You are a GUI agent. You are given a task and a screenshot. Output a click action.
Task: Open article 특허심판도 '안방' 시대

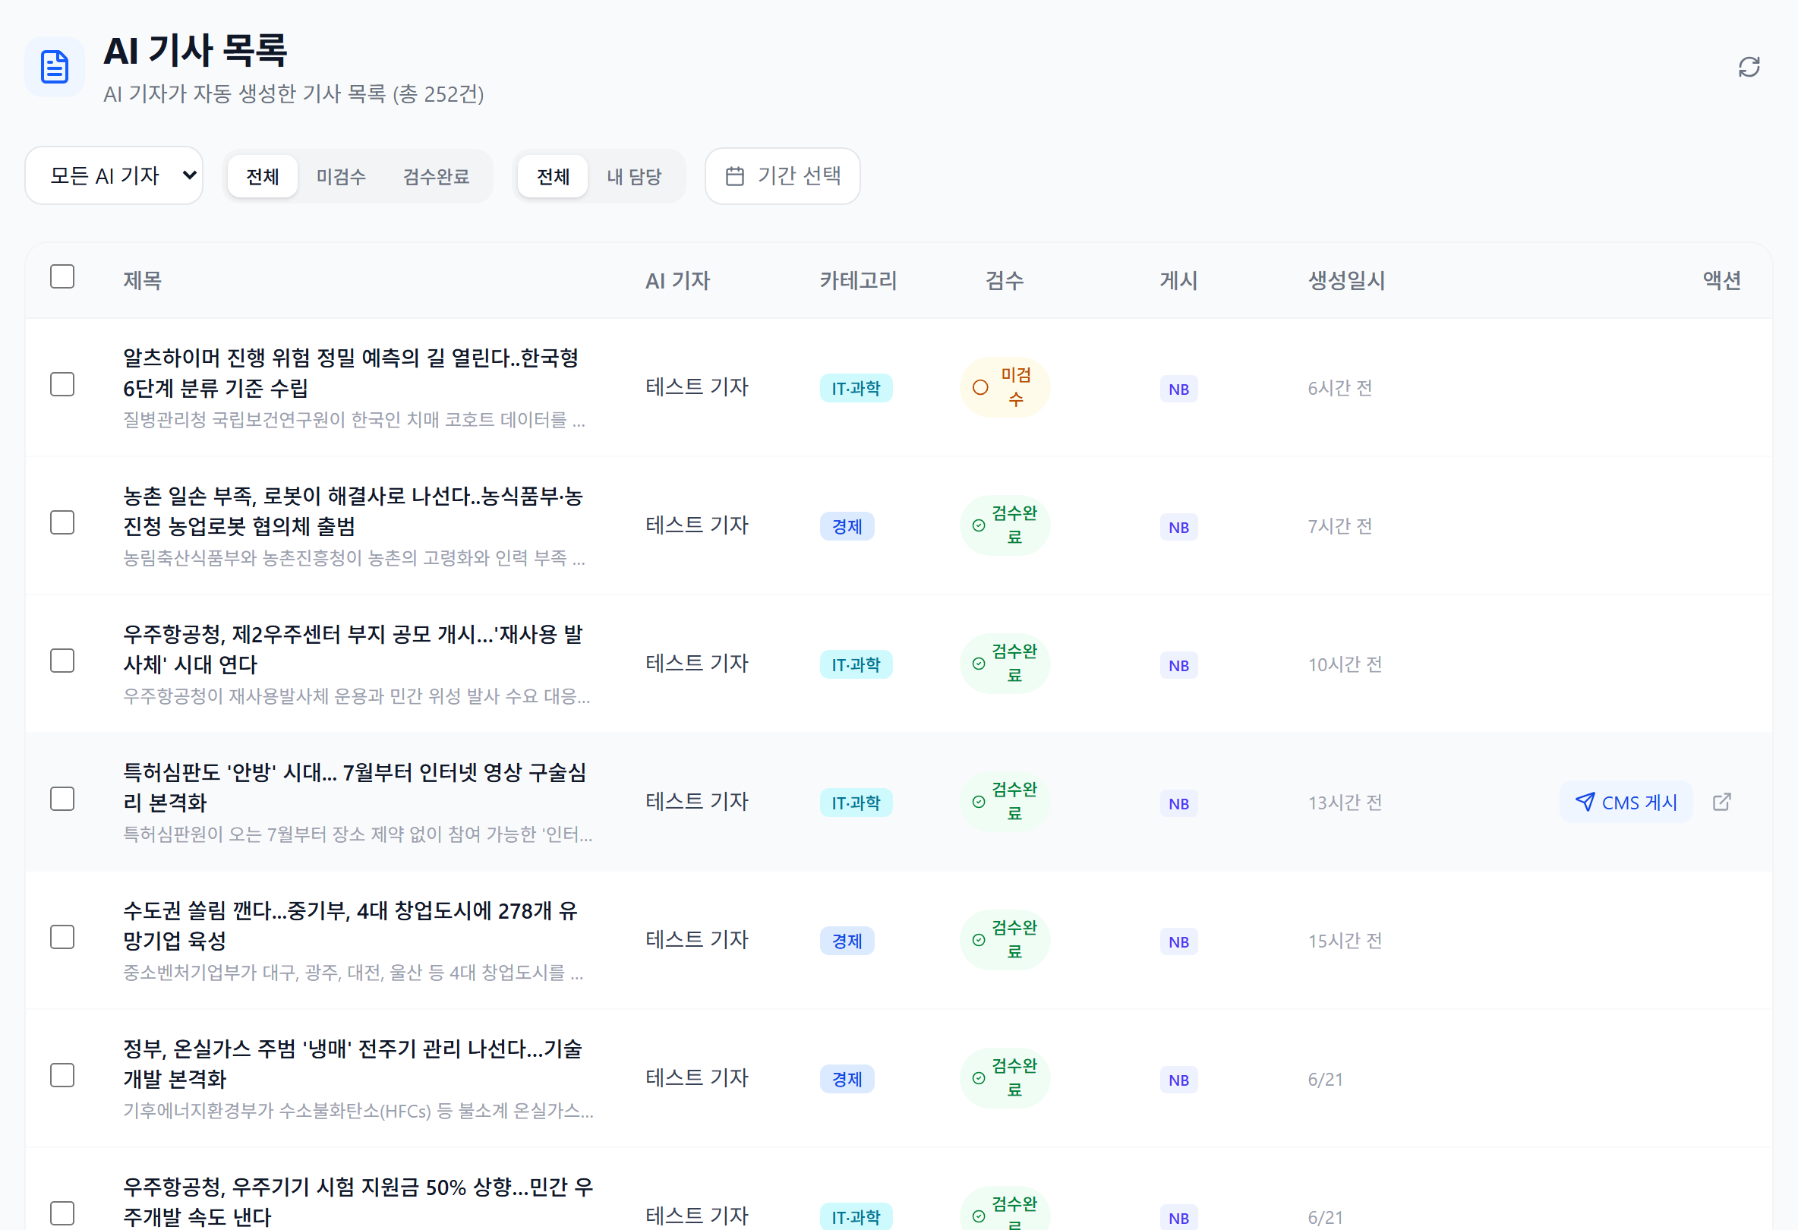point(355,787)
